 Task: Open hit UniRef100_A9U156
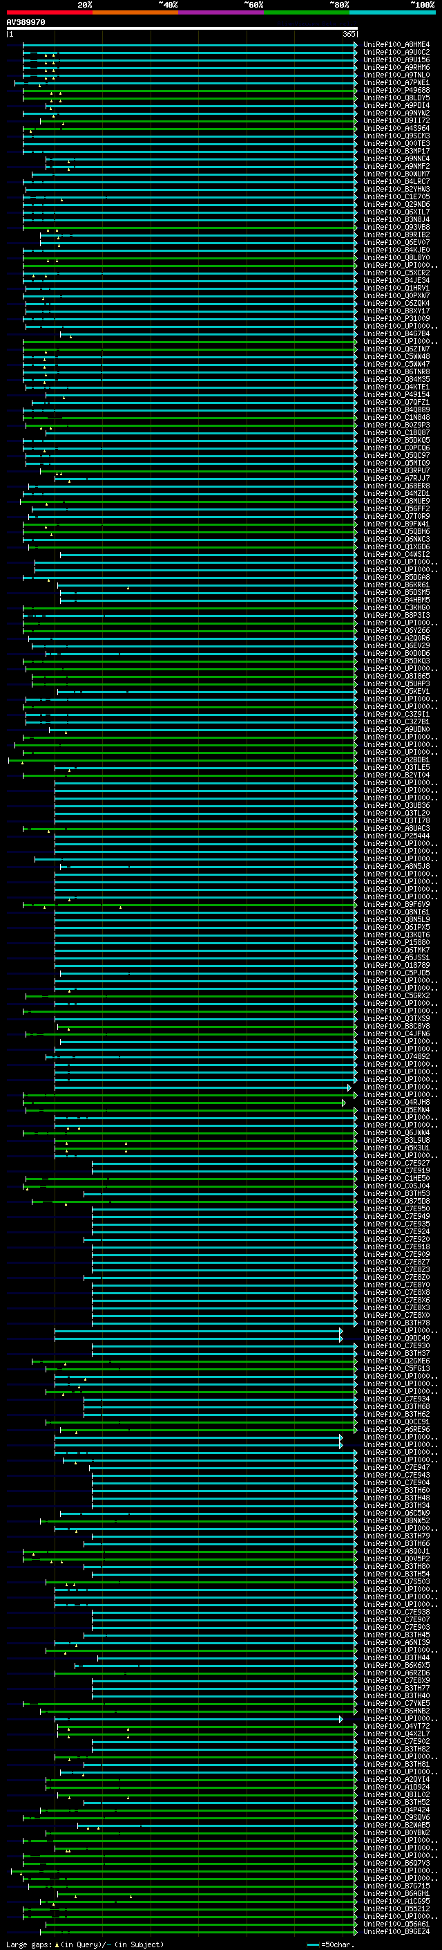pyautogui.click(x=396, y=59)
